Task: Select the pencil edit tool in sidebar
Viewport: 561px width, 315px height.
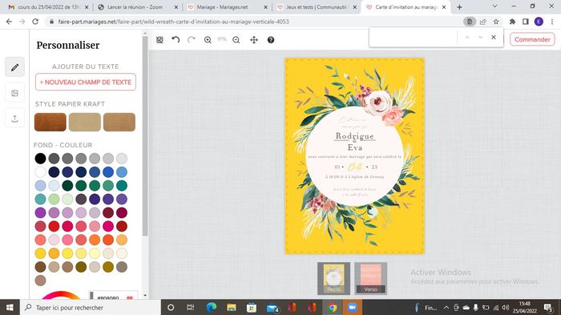Action: [x=14, y=67]
